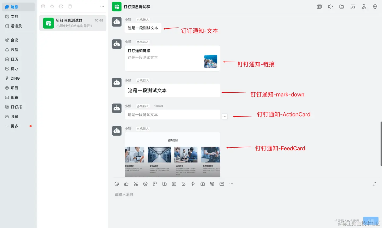The height and width of the screenshot is (228, 382).
Task: Filter conversations by star icon
Action: click(x=52, y=6)
